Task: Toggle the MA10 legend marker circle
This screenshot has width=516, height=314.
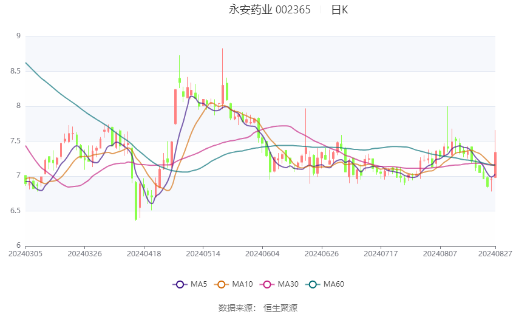Action: click(x=221, y=284)
